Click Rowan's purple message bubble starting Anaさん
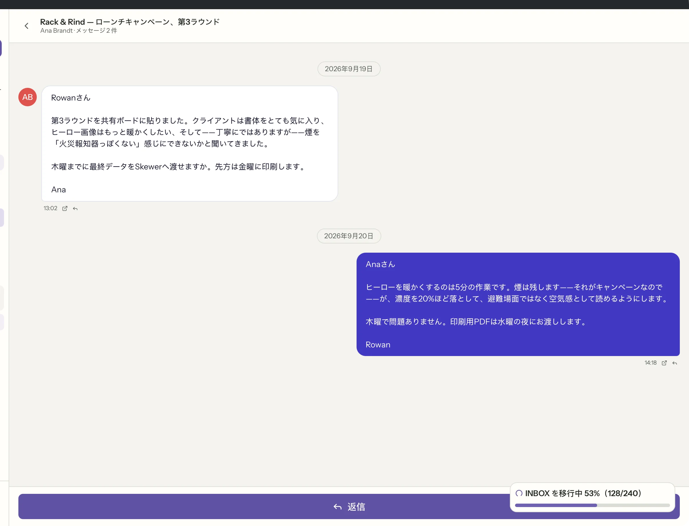The height and width of the screenshot is (526, 689). click(518, 304)
